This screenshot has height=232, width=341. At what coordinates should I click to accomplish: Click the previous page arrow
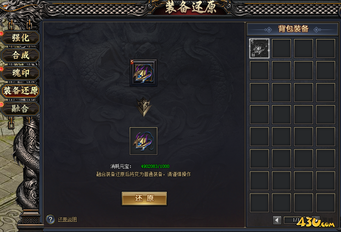[277, 220]
